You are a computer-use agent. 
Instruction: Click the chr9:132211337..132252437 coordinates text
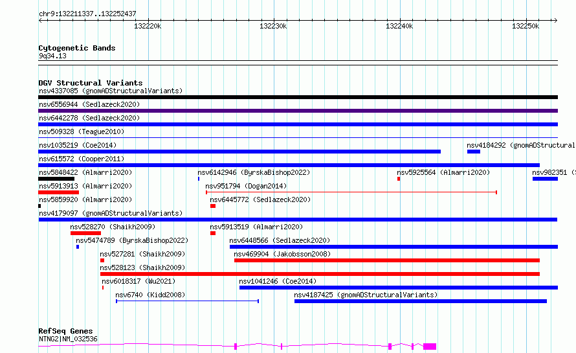[87, 14]
